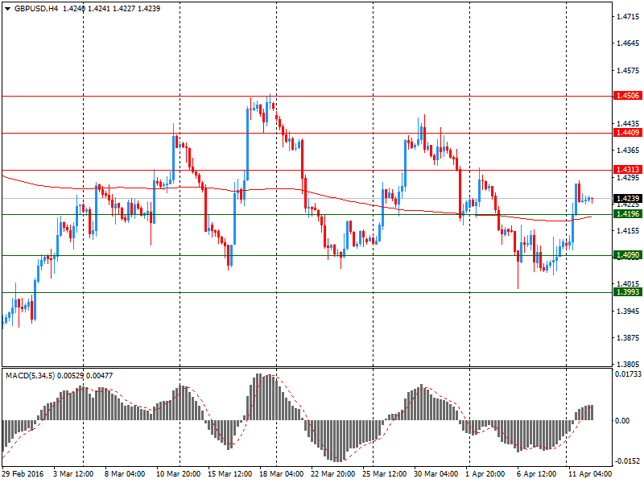Click the 1.3945 price scale value
Screen dimensions: 644x483
tap(628, 312)
